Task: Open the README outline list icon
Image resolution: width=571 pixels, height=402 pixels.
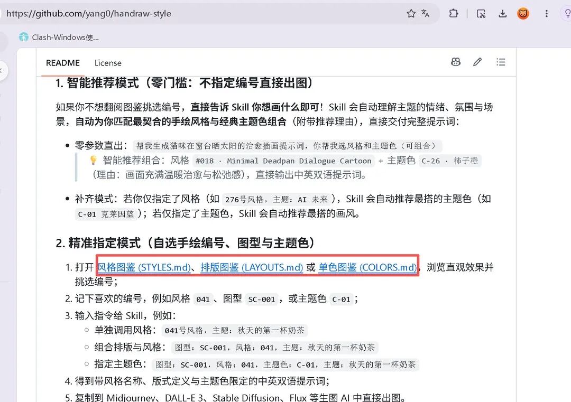Action: point(501,62)
